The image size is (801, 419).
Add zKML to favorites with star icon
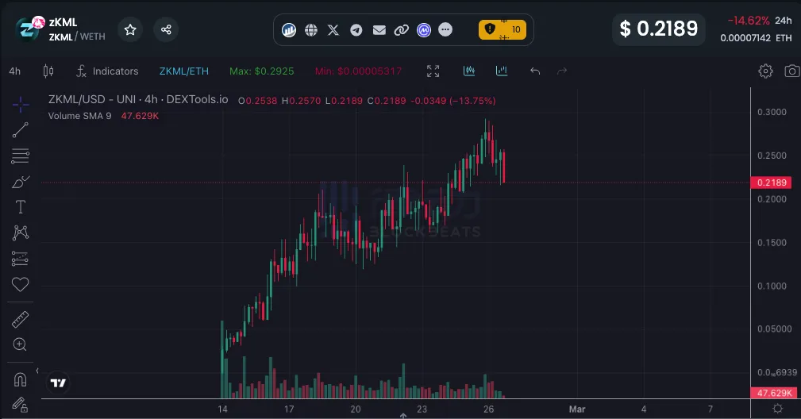click(x=130, y=29)
